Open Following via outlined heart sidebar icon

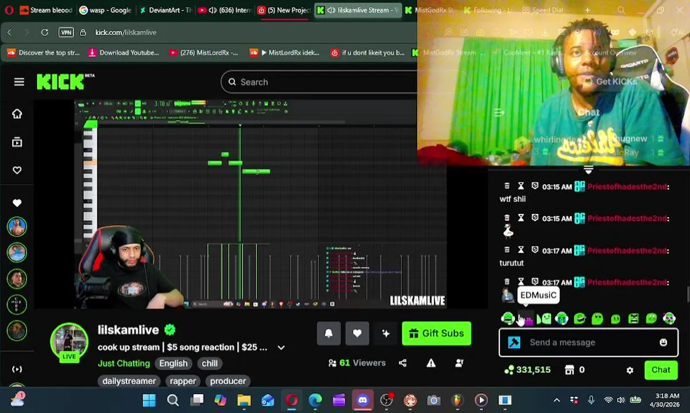(17, 170)
